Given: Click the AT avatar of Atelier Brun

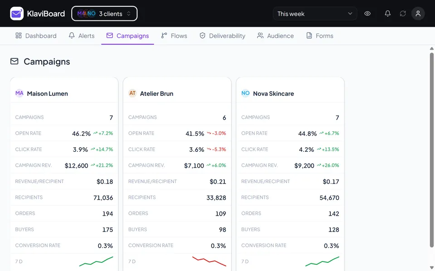Looking at the screenshot, I should 132,93.
